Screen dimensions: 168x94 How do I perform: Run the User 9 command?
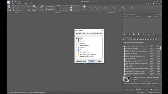click(127, 8)
